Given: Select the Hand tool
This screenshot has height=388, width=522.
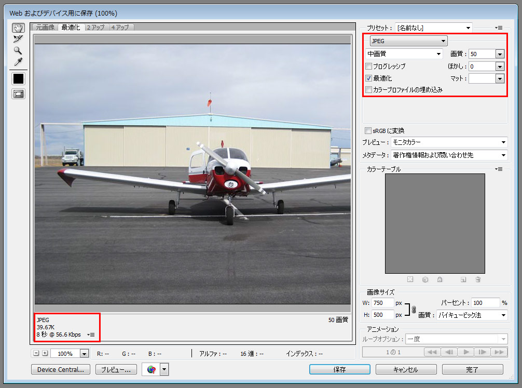Looking at the screenshot, I should tap(18, 28).
